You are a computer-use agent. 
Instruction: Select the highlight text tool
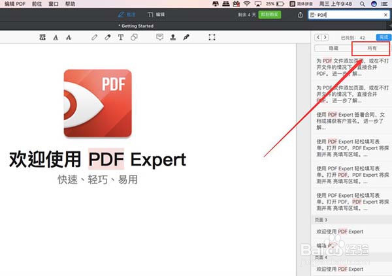click(x=42, y=37)
